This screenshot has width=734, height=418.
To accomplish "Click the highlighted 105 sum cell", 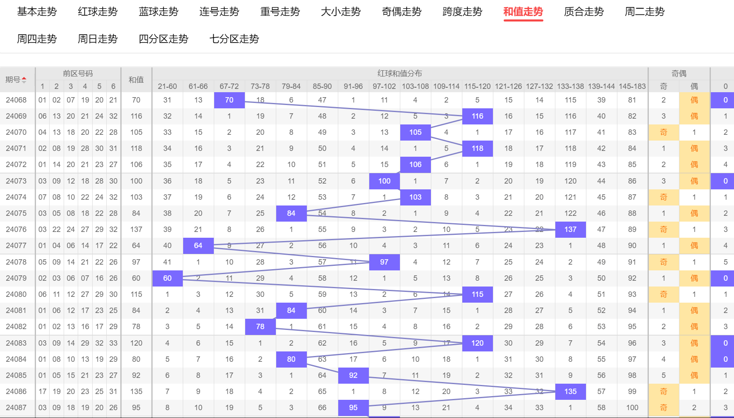I will [x=415, y=132].
